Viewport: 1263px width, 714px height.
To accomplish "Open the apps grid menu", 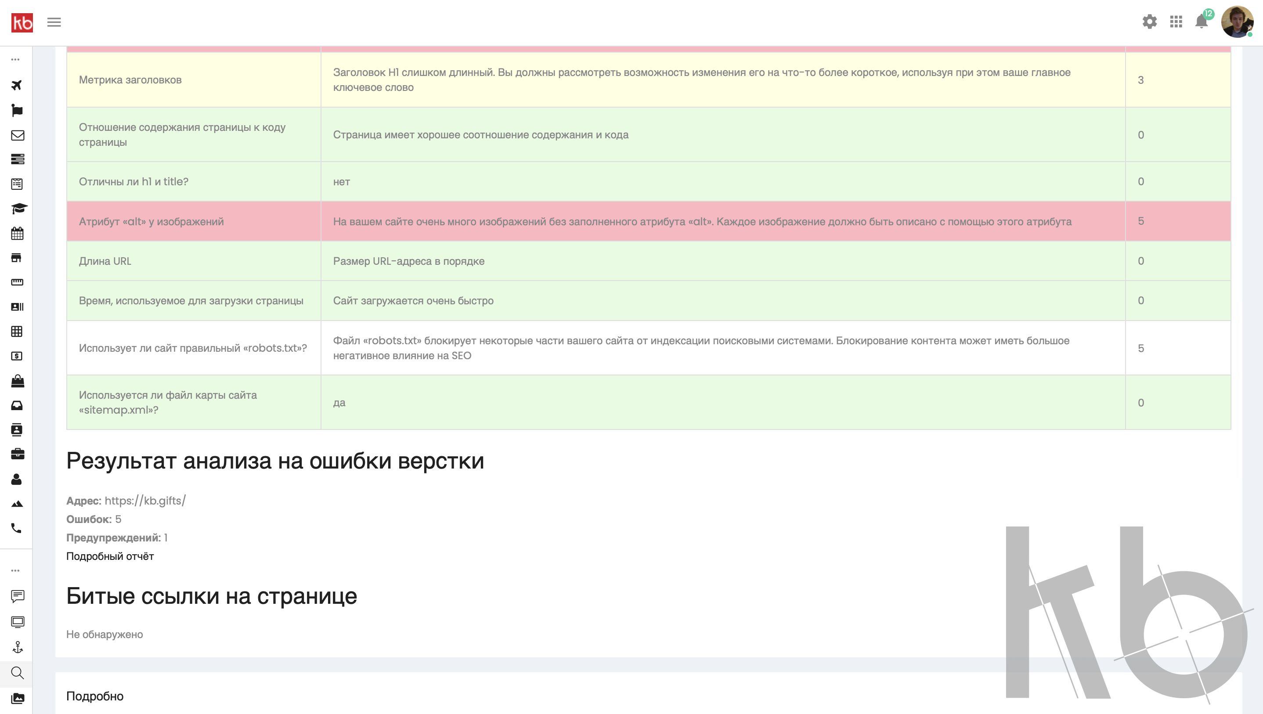I will 1176,22.
